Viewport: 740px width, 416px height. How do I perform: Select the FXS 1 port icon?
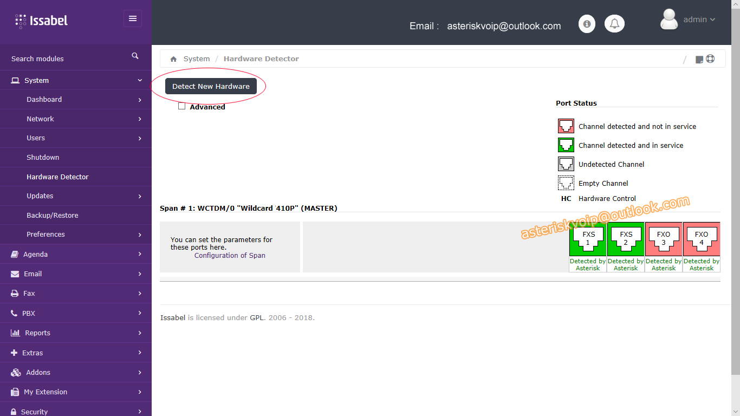coord(588,238)
